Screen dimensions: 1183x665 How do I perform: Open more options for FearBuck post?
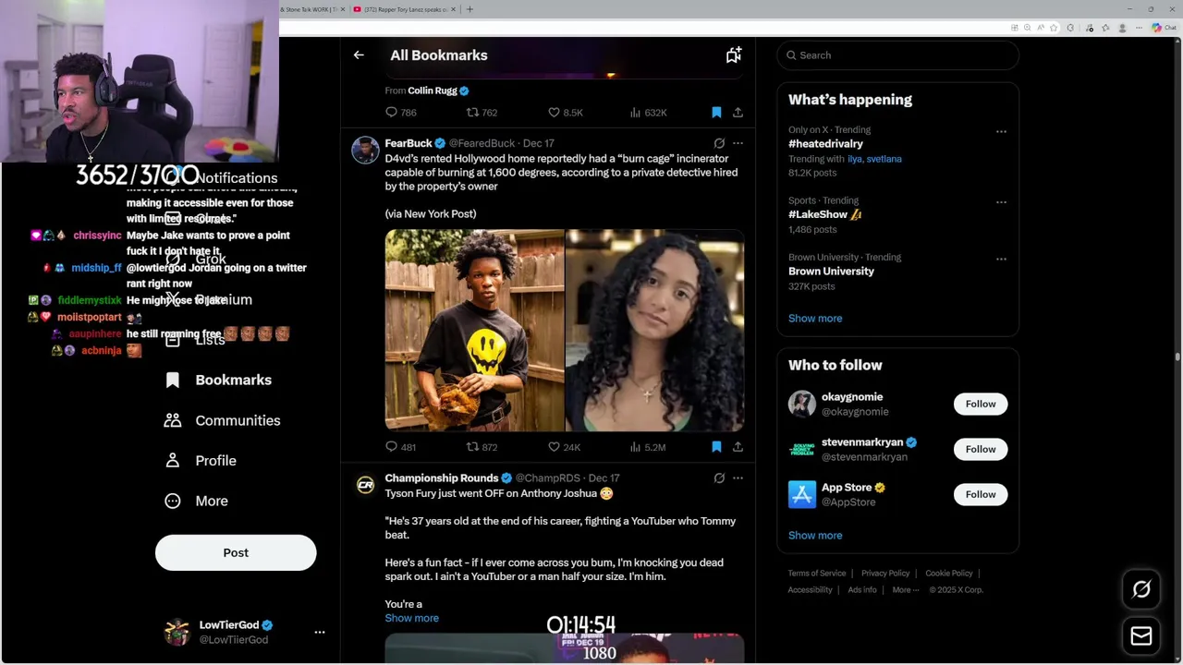[738, 143]
